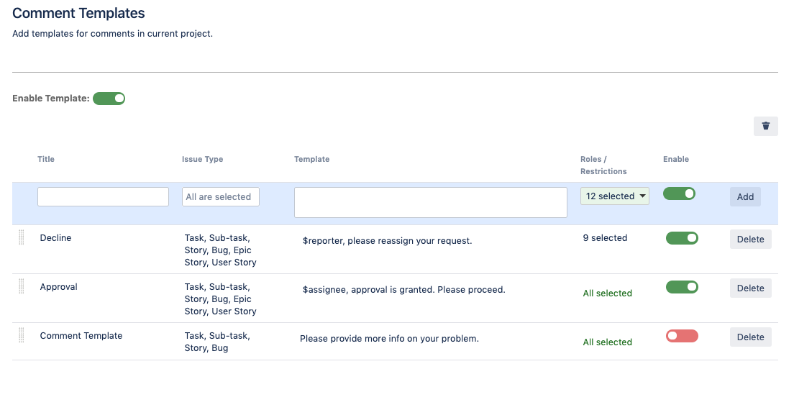Viewport: 794px width, 410px height.
Task: Click the drag handle beside Approval
Action: 22,286
